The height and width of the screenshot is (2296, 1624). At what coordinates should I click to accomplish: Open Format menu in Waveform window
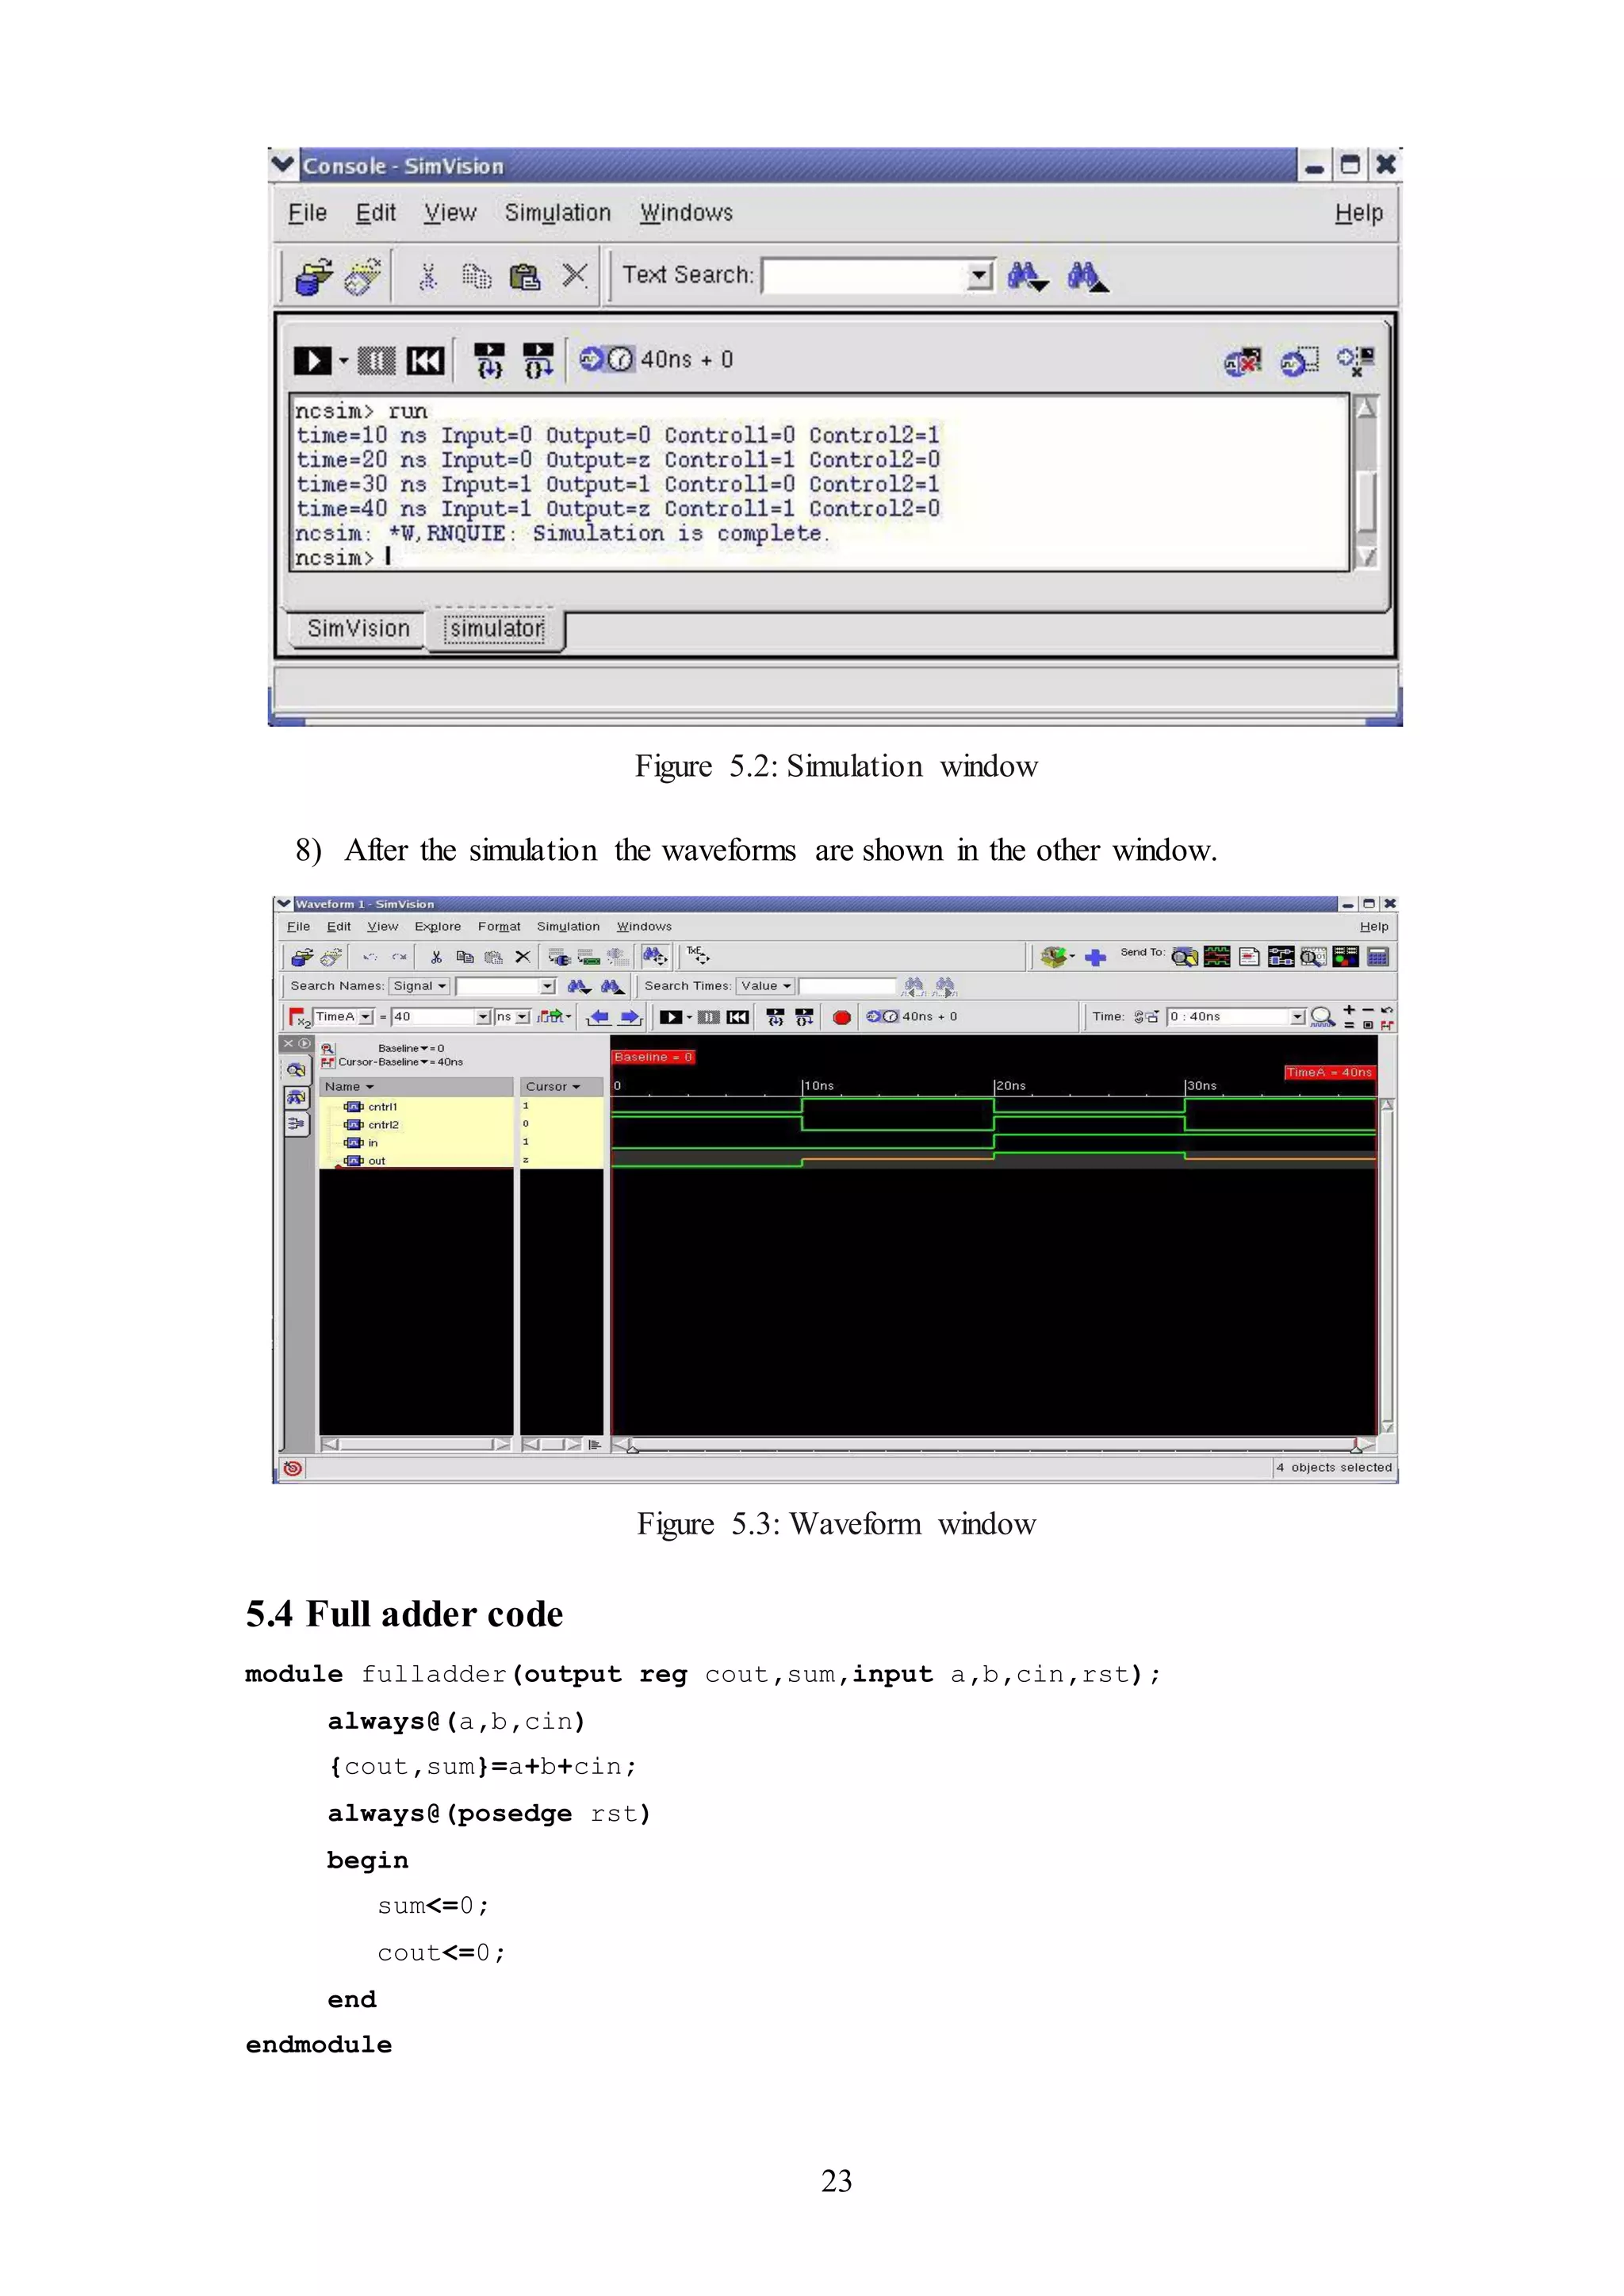tap(499, 927)
